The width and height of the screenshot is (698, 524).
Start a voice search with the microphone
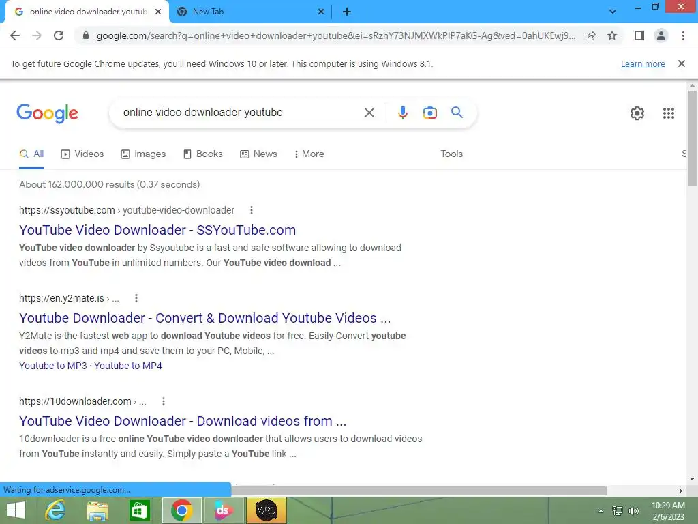402,113
